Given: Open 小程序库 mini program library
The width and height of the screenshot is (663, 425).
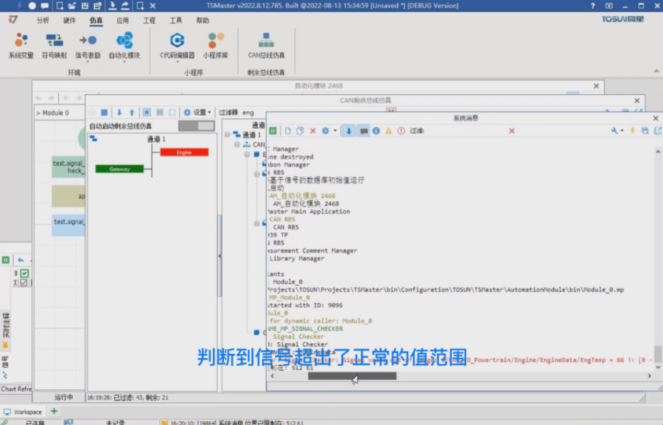Looking at the screenshot, I should pos(216,46).
